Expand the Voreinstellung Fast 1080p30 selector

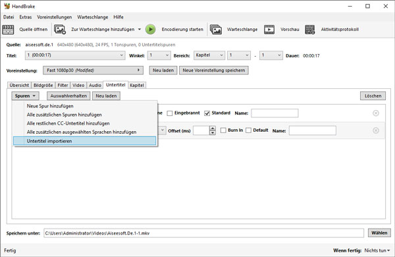[93, 71]
